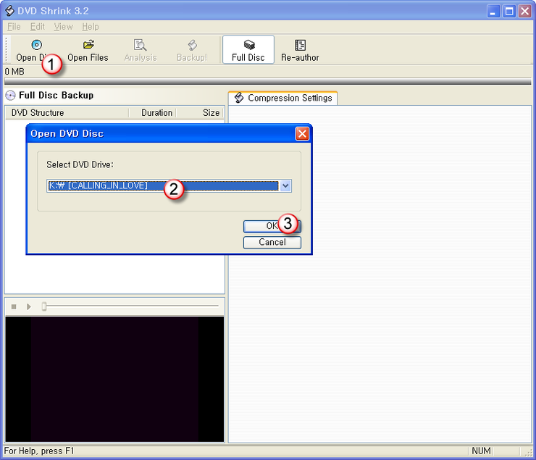Viewport: 536px width, 460px height.
Task: Select the Compression Settings tab
Action: click(x=282, y=98)
